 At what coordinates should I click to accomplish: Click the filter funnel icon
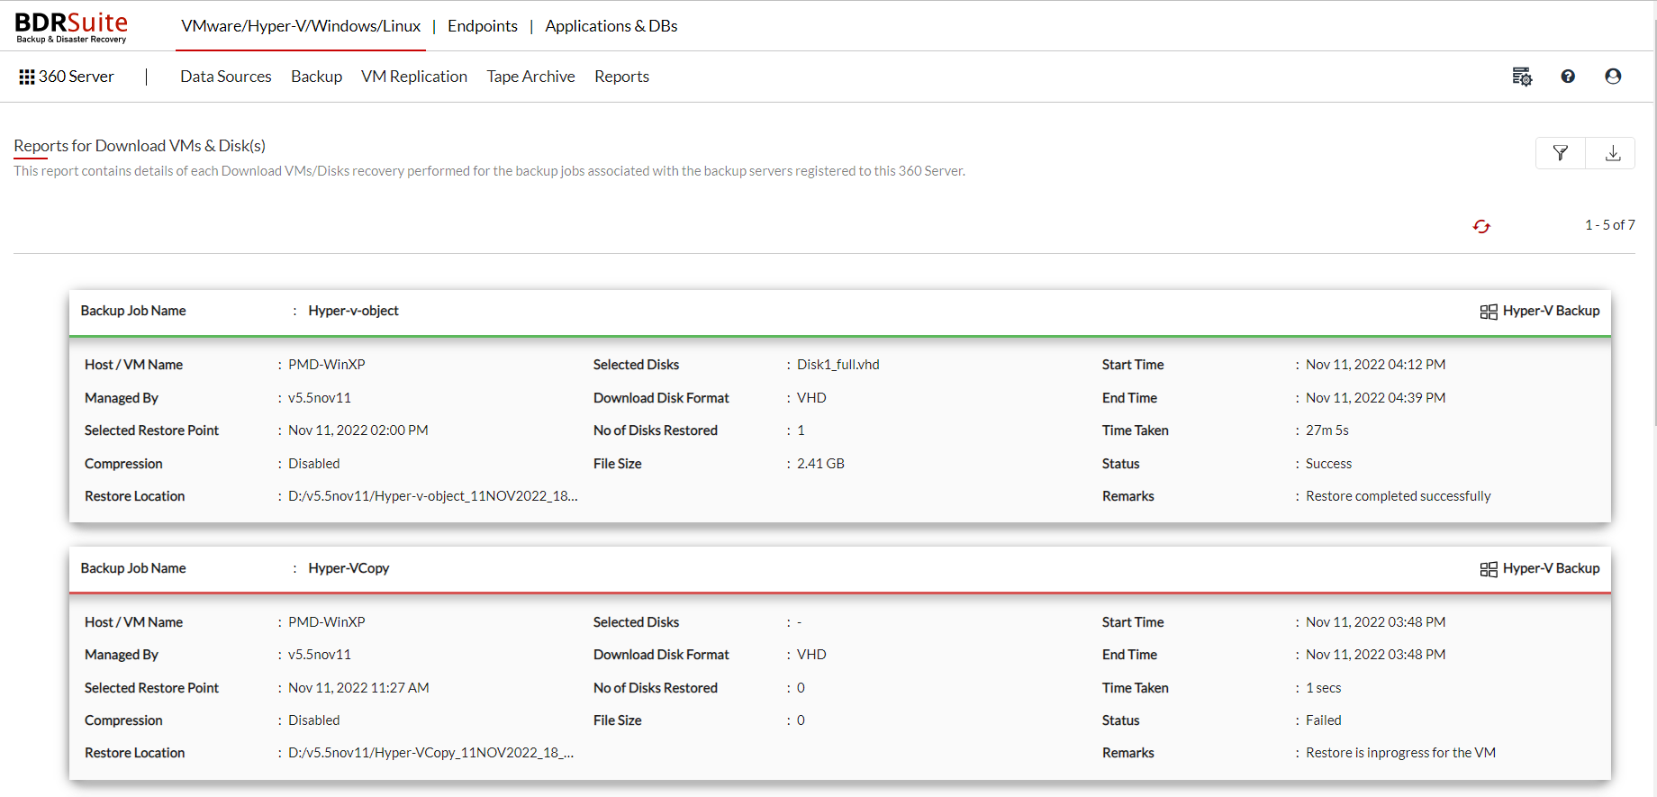(x=1561, y=153)
